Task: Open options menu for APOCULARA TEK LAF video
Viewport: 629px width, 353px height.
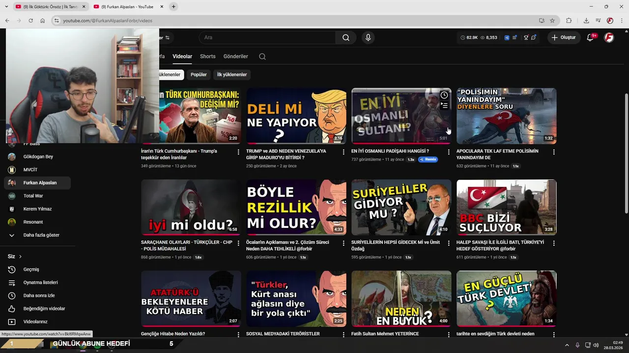Action: pos(554,152)
